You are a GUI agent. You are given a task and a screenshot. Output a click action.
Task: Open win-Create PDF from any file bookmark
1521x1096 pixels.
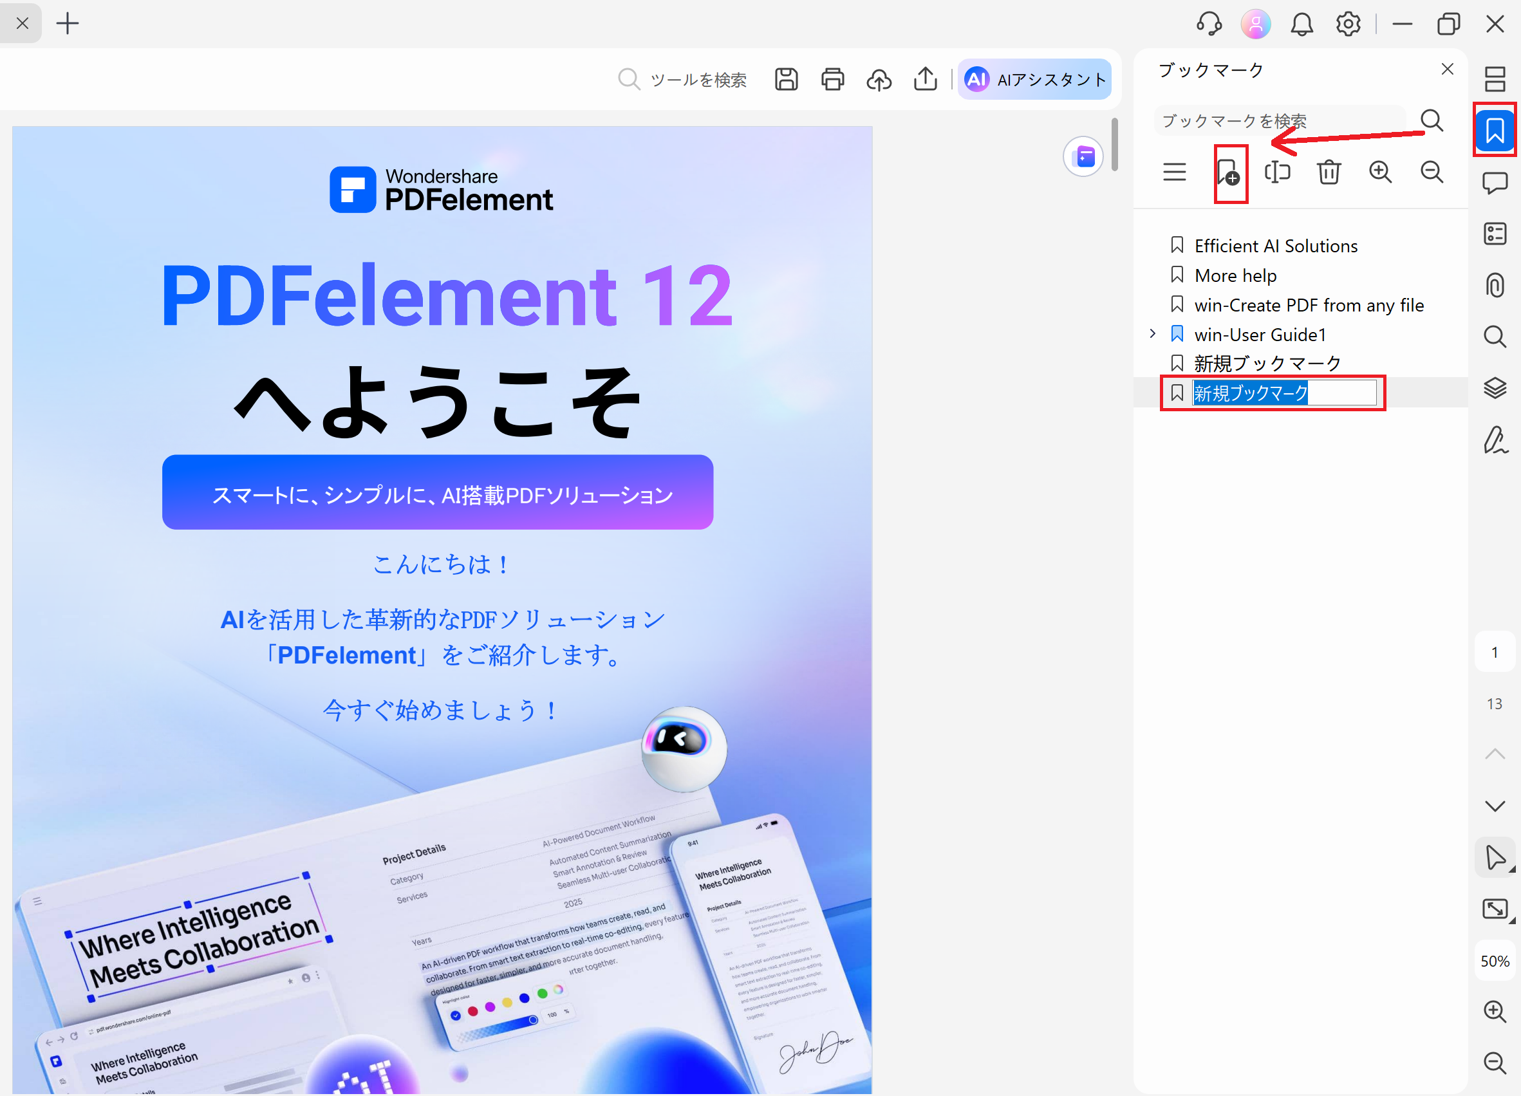coord(1309,305)
